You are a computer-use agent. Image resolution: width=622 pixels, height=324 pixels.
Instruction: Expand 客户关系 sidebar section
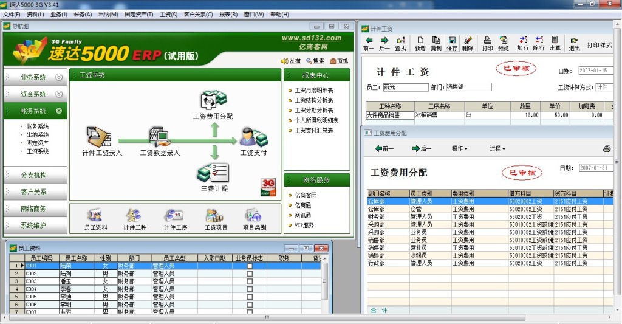(x=35, y=191)
